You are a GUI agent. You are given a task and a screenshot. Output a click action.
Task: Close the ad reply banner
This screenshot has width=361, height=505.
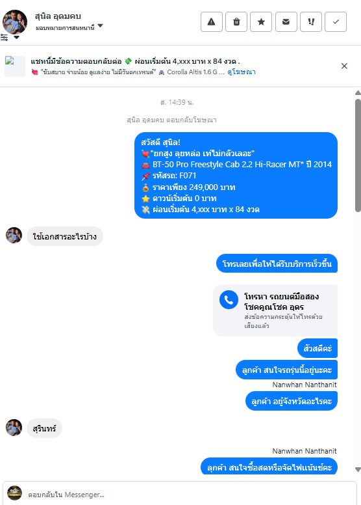point(344,66)
